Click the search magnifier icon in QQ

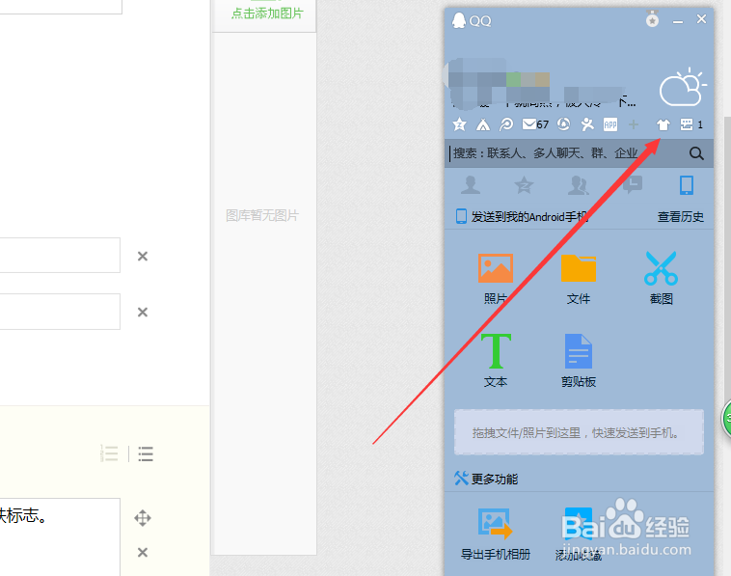point(696,153)
